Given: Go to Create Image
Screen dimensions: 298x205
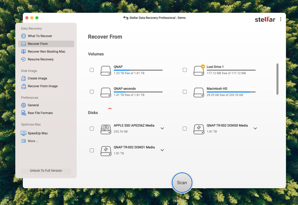Looking at the screenshot, I should click(x=46, y=78).
